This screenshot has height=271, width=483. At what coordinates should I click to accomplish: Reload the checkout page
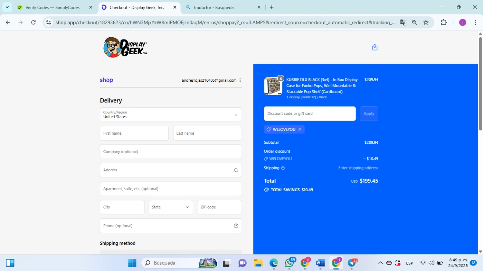point(33,23)
